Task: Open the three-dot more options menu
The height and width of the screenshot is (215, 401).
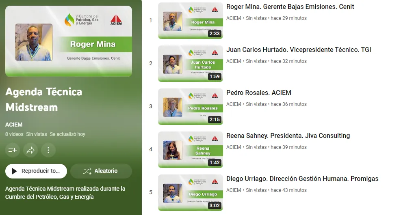Action: point(48,150)
